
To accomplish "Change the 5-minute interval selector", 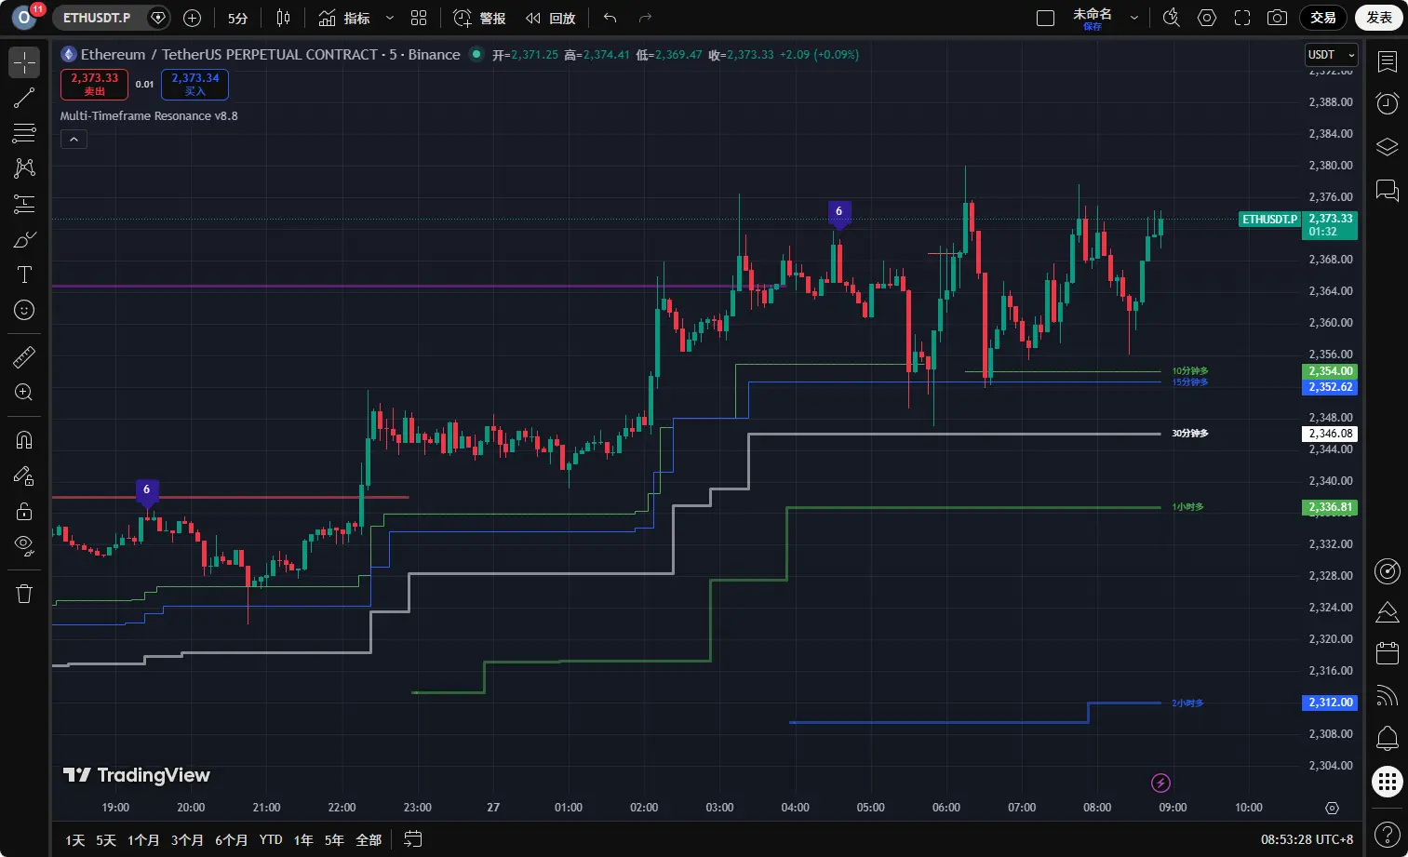I will [238, 18].
